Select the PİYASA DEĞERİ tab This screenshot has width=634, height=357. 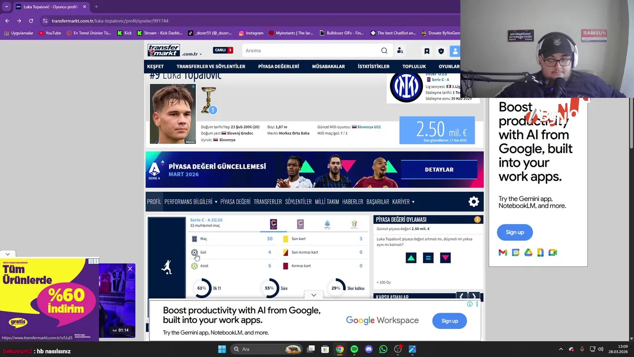point(235,202)
